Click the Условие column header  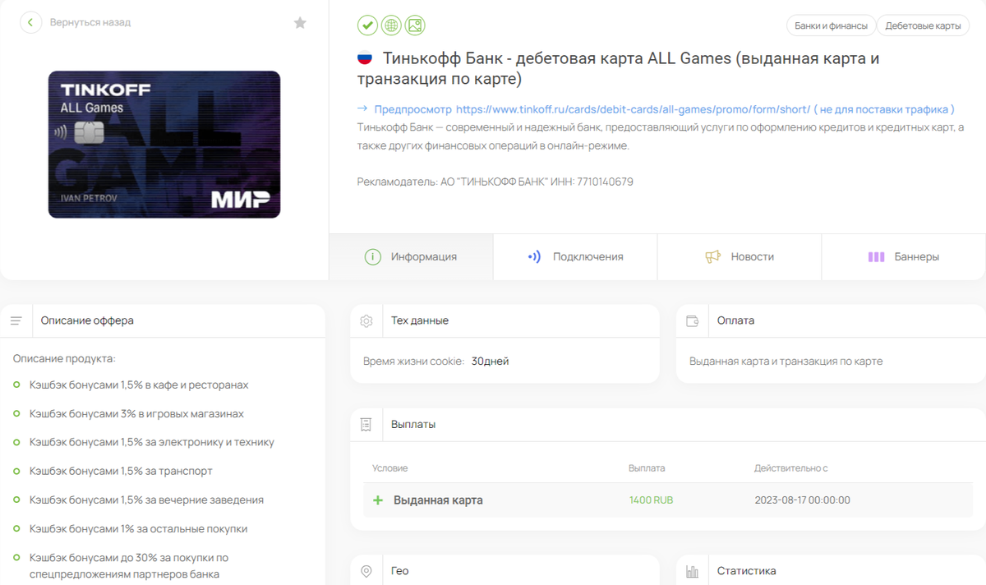pyautogui.click(x=389, y=468)
